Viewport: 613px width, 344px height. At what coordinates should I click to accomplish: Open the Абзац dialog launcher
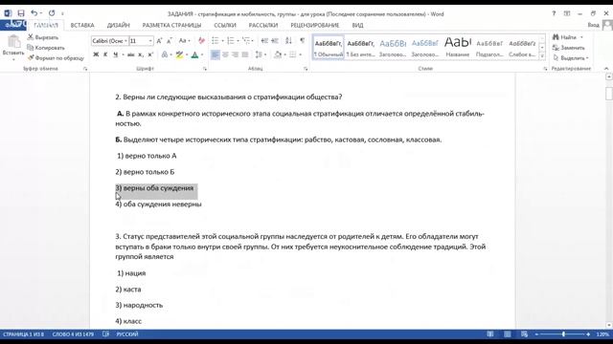click(306, 69)
